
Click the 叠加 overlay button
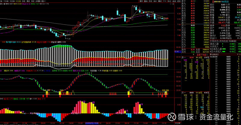pyautogui.click(x=146, y=1)
